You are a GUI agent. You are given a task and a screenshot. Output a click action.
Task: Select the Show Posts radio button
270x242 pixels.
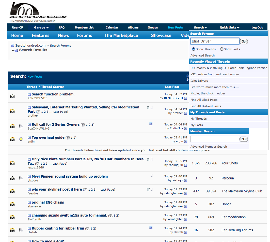[x=222, y=49]
